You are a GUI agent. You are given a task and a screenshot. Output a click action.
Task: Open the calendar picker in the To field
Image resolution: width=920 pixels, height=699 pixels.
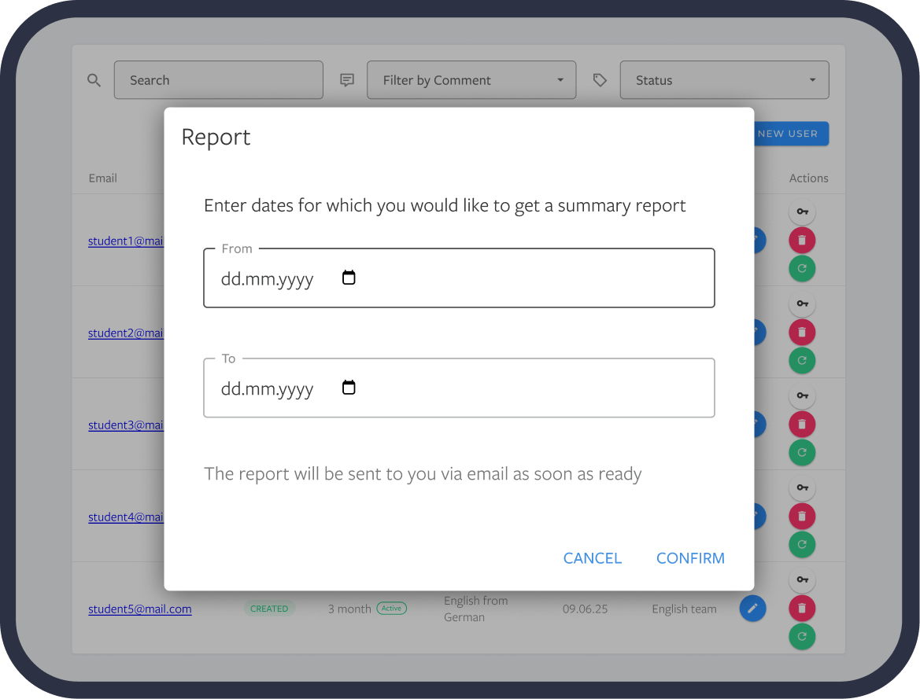349,387
